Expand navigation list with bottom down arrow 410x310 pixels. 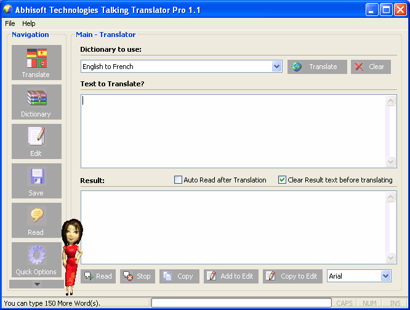click(36, 284)
